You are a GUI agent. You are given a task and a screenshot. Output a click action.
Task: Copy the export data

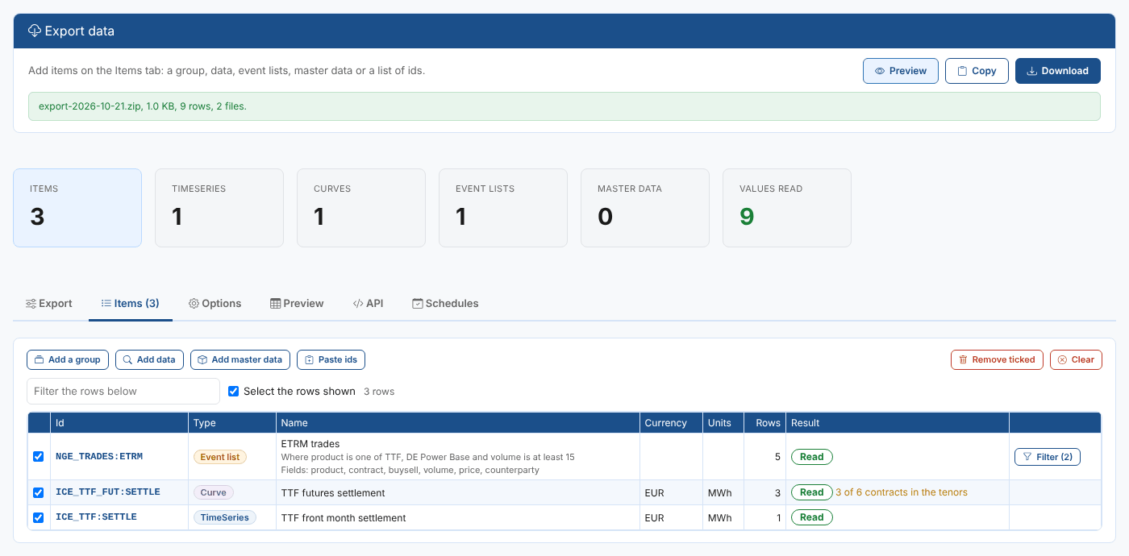[977, 71]
